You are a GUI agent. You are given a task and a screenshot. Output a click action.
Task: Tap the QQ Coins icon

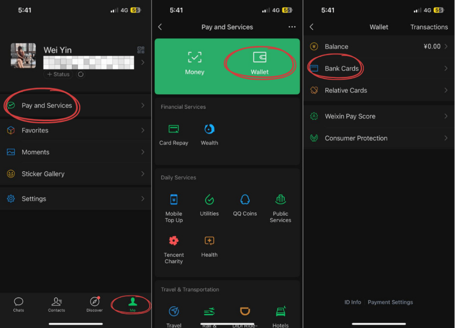point(245,200)
